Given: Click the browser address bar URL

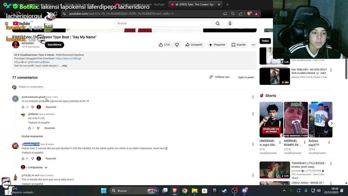Looking at the screenshot, I should point(121,14).
